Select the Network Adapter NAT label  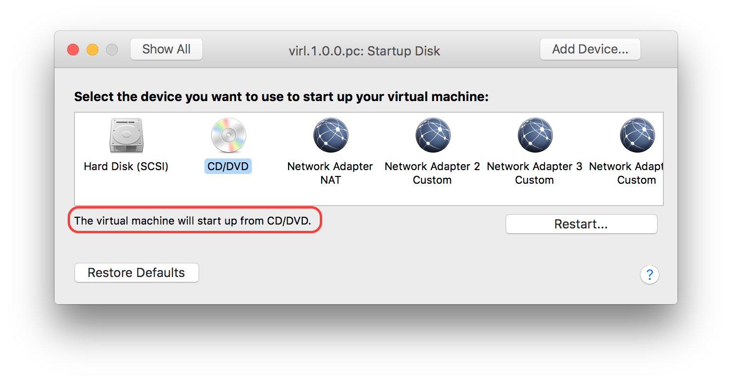330,173
